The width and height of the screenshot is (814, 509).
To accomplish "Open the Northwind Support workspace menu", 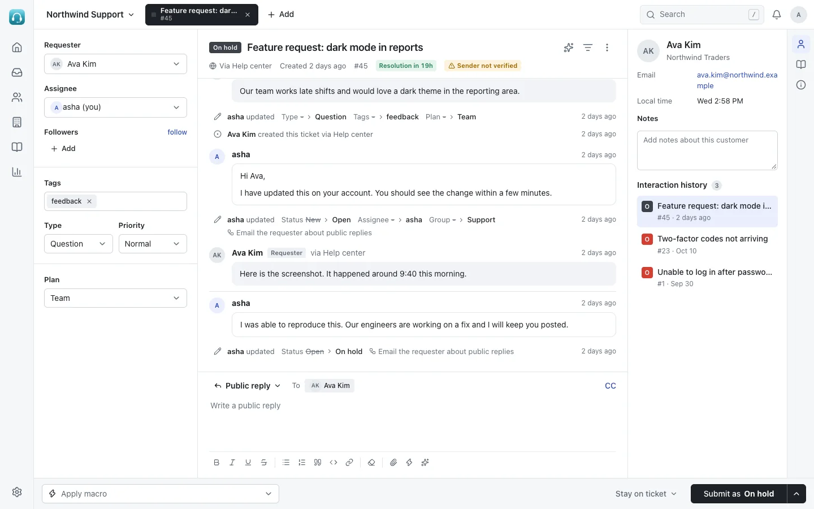I will (90, 15).
